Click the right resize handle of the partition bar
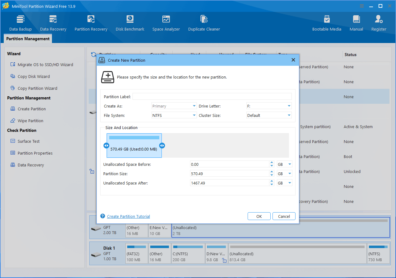This screenshot has width=396, height=278. click(162, 146)
